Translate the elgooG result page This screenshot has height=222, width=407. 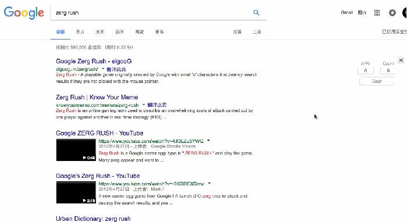(116, 69)
